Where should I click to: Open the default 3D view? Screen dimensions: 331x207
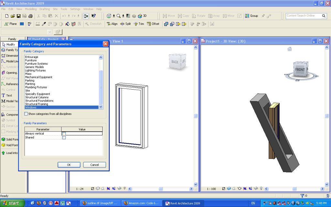[142, 16]
